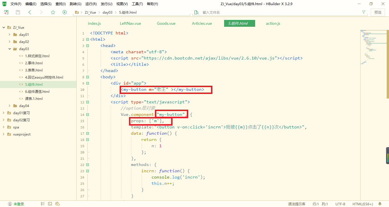The image size is (389, 207).
Task: Click the 预览 preview button
Action: pos(378,12)
